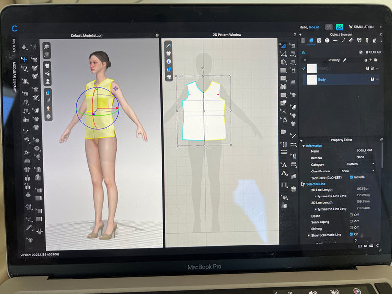This screenshot has width=392, height=294.
Task: Open the Fabric tab in Object Browser
Action: (x=311, y=40)
